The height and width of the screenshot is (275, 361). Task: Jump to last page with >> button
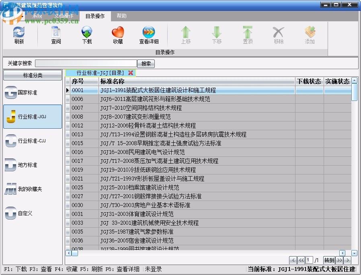coord(339,260)
